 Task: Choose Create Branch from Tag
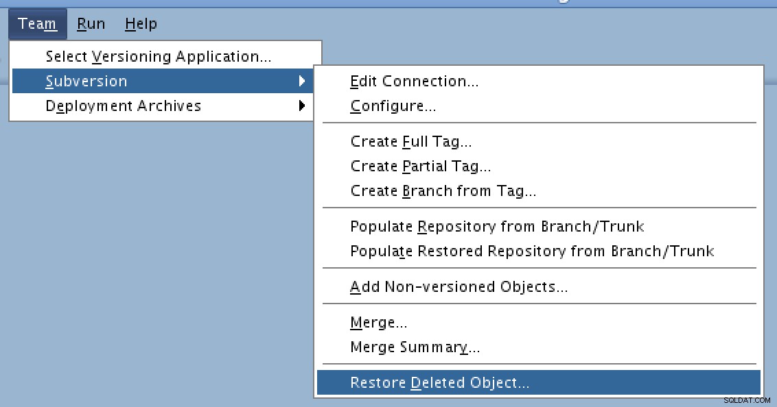pyautogui.click(x=539, y=191)
